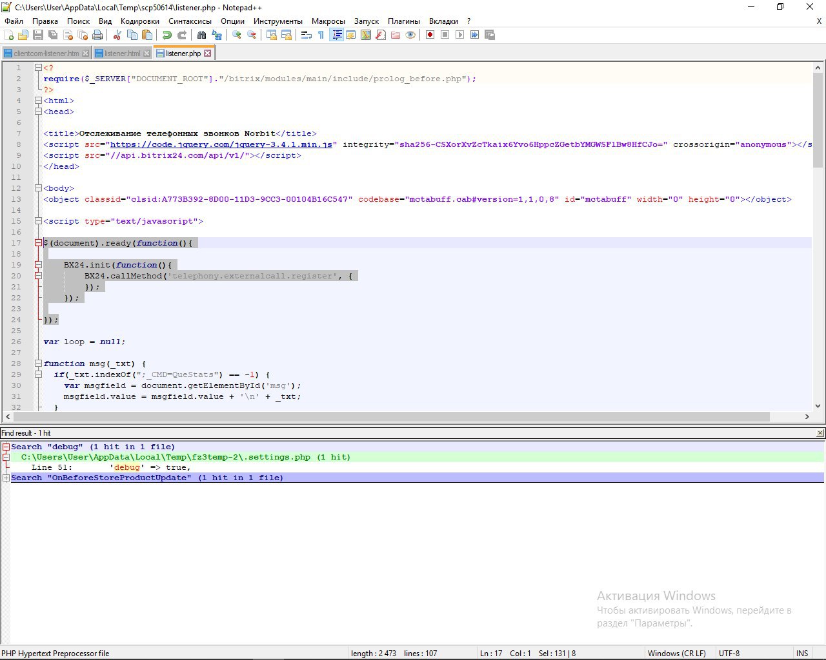Open the Синтаксисы menu
Image resolution: width=826 pixels, height=660 pixels.
tap(190, 21)
